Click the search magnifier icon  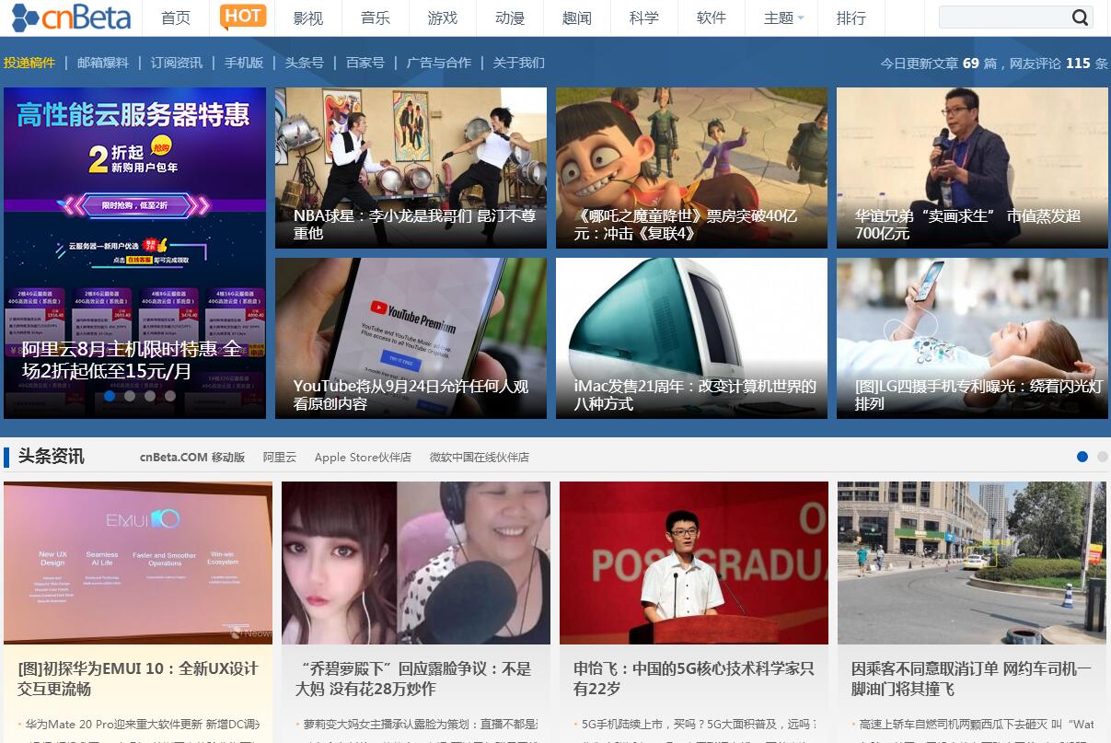click(x=1080, y=17)
